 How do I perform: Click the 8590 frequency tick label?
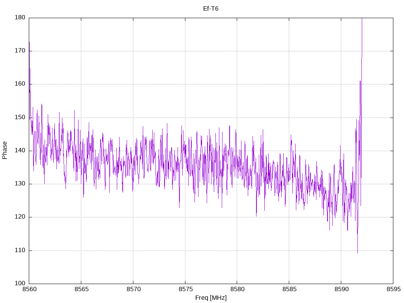pos(341,290)
